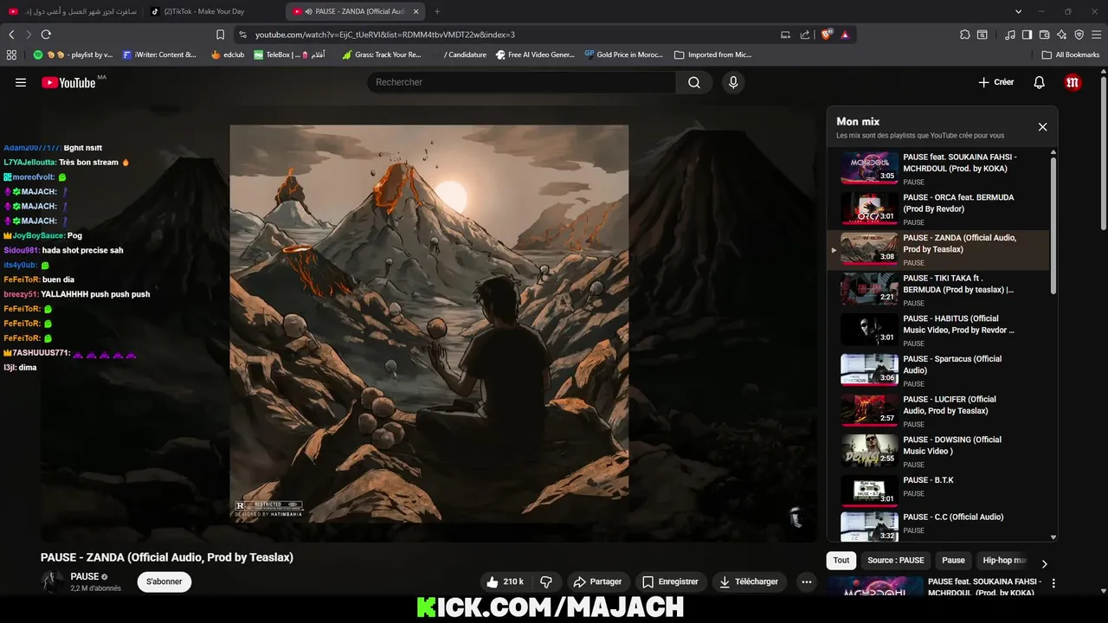The width and height of the screenshot is (1108, 623).
Task: Play PAUSE - C.C (Official Audio) in playlist
Action: pyautogui.click(x=939, y=526)
